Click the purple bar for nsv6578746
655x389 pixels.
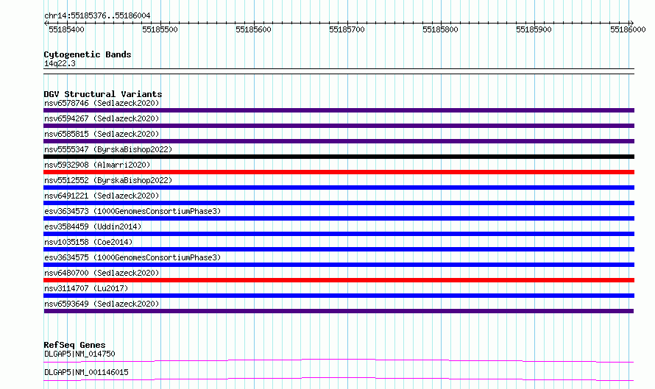point(339,110)
